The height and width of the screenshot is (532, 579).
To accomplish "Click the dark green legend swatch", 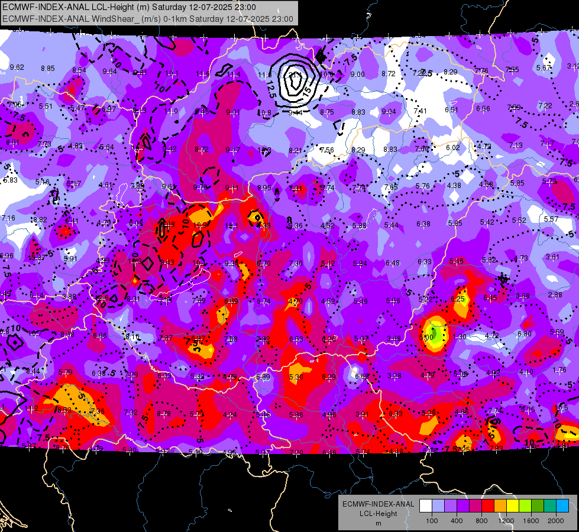I will click(x=537, y=506).
